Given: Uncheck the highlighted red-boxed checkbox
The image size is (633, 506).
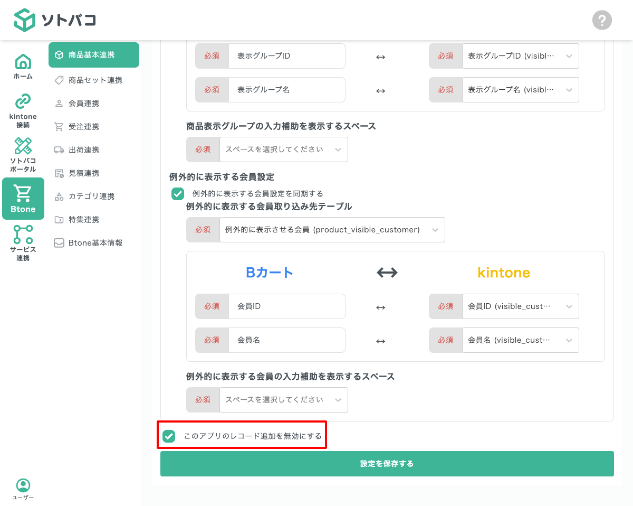Looking at the screenshot, I should (x=169, y=436).
